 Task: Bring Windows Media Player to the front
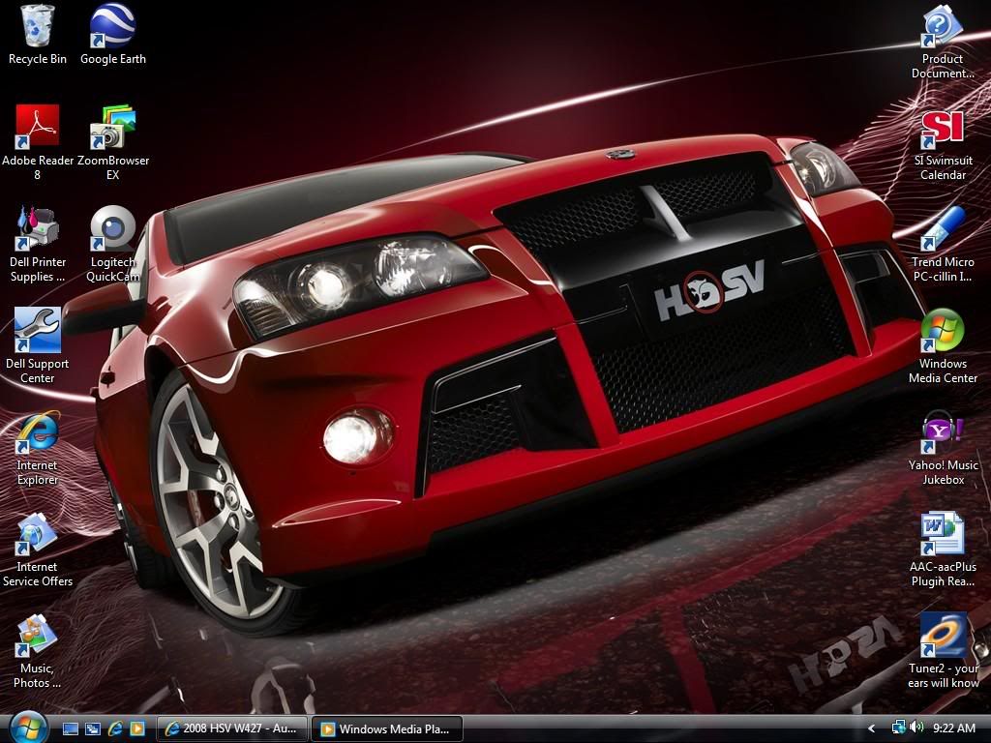tap(387, 728)
